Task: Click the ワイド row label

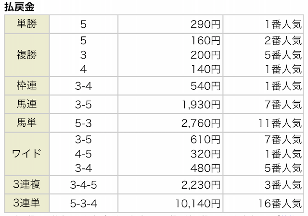Action: click(x=26, y=154)
